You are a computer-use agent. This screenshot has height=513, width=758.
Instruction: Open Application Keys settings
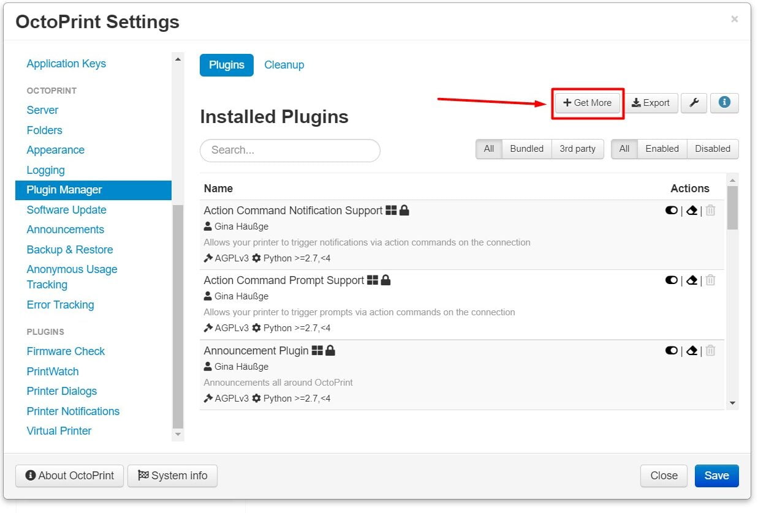coord(66,64)
